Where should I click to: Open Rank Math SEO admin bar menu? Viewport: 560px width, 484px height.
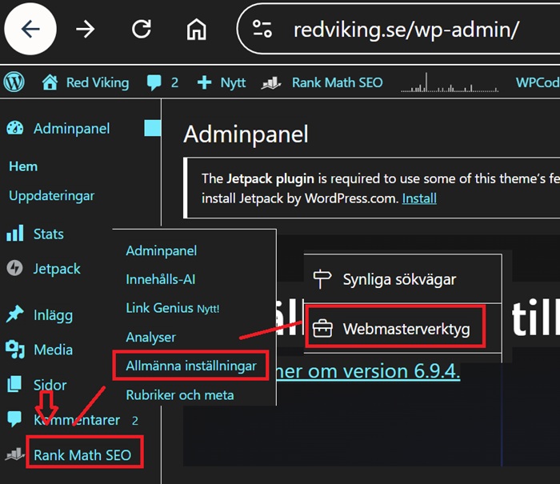(328, 82)
